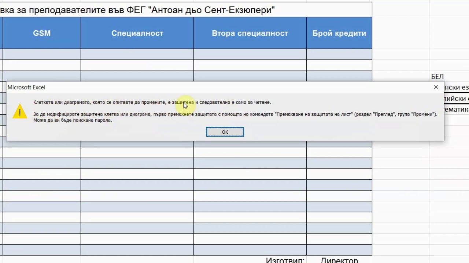Select the Специалност header cell
Viewport: 469px width, 263px height.
coord(137,33)
